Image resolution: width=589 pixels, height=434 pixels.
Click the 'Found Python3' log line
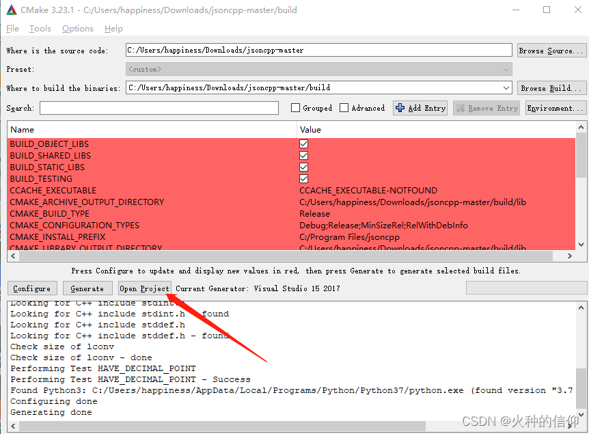click(292, 390)
